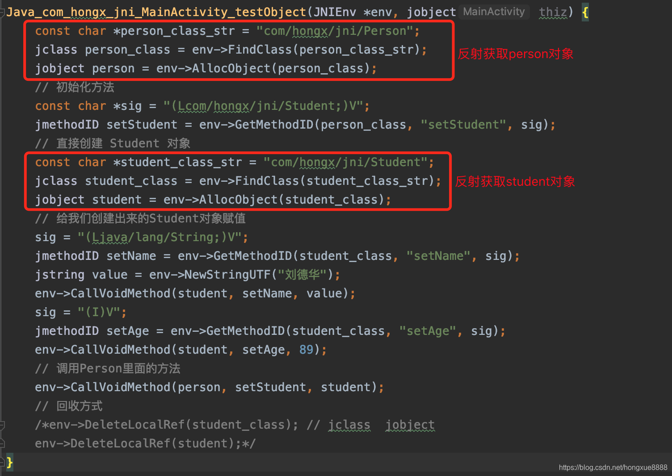Image resolution: width=672 pixels, height=476 pixels.
Task: Click AllocObject(student_class) call
Action: pyautogui.click(x=292, y=200)
